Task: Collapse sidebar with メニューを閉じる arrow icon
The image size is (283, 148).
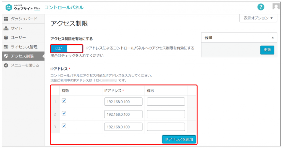Action: tap(6, 65)
